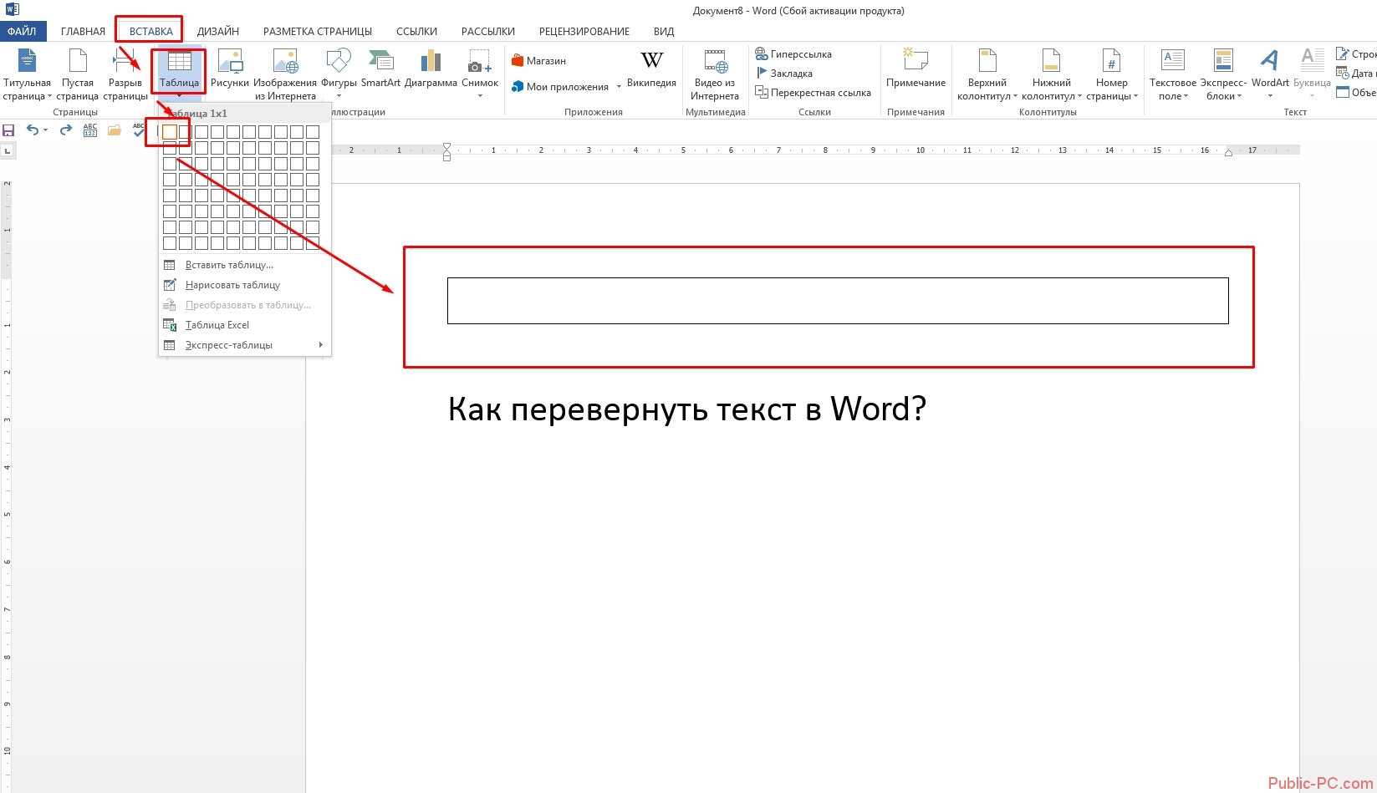This screenshot has width=1377, height=793.
Task: Switch to the ВСТАВКА insert tab
Action: coord(151,32)
